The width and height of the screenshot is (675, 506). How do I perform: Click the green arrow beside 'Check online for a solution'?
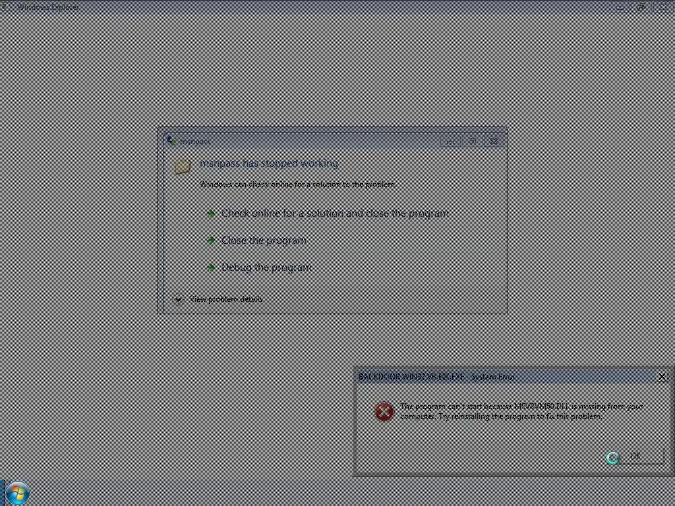(x=210, y=213)
